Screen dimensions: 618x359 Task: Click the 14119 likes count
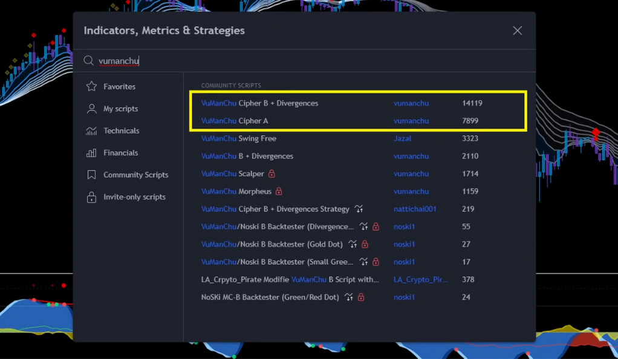pyautogui.click(x=472, y=103)
